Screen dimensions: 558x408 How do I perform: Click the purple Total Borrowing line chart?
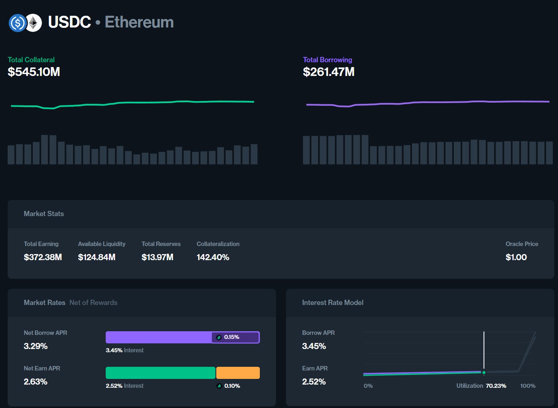[428, 103]
